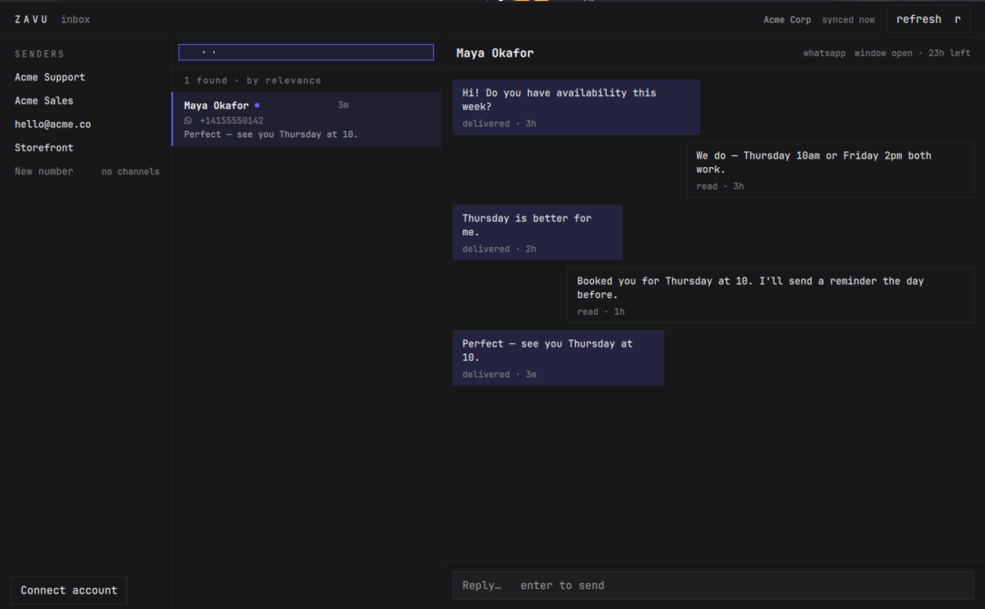Click the inbox label in header
This screenshot has height=609, width=985.
pyautogui.click(x=75, y=20)
